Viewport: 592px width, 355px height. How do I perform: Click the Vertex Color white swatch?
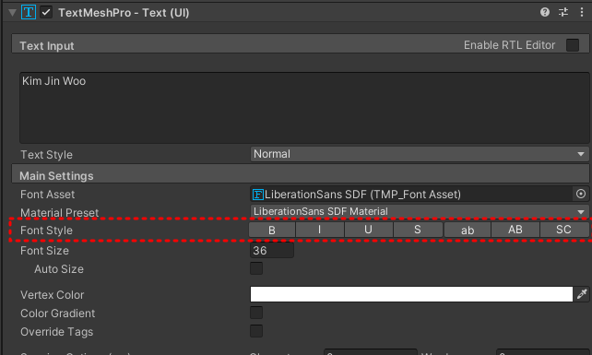(411, 294)
